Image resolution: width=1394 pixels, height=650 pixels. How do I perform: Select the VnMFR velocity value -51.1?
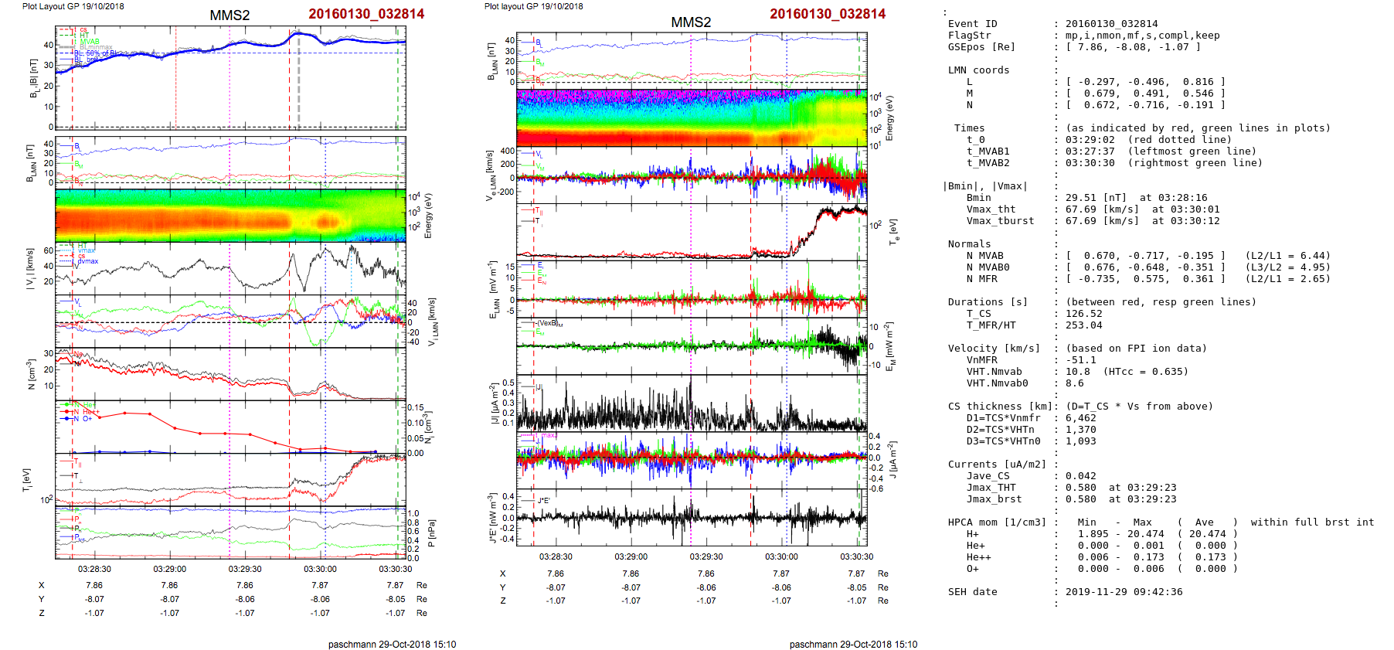[x=1081, y=360]
